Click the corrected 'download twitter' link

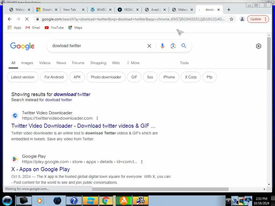coord(72,94)
